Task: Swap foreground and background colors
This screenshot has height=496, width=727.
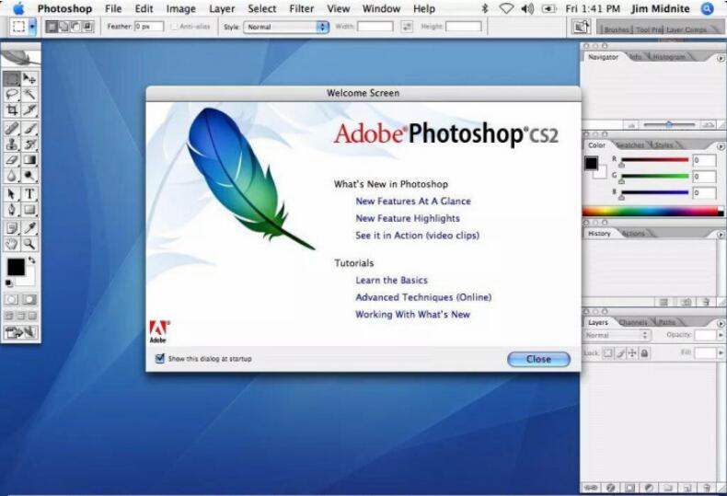Action: [31, 260]
